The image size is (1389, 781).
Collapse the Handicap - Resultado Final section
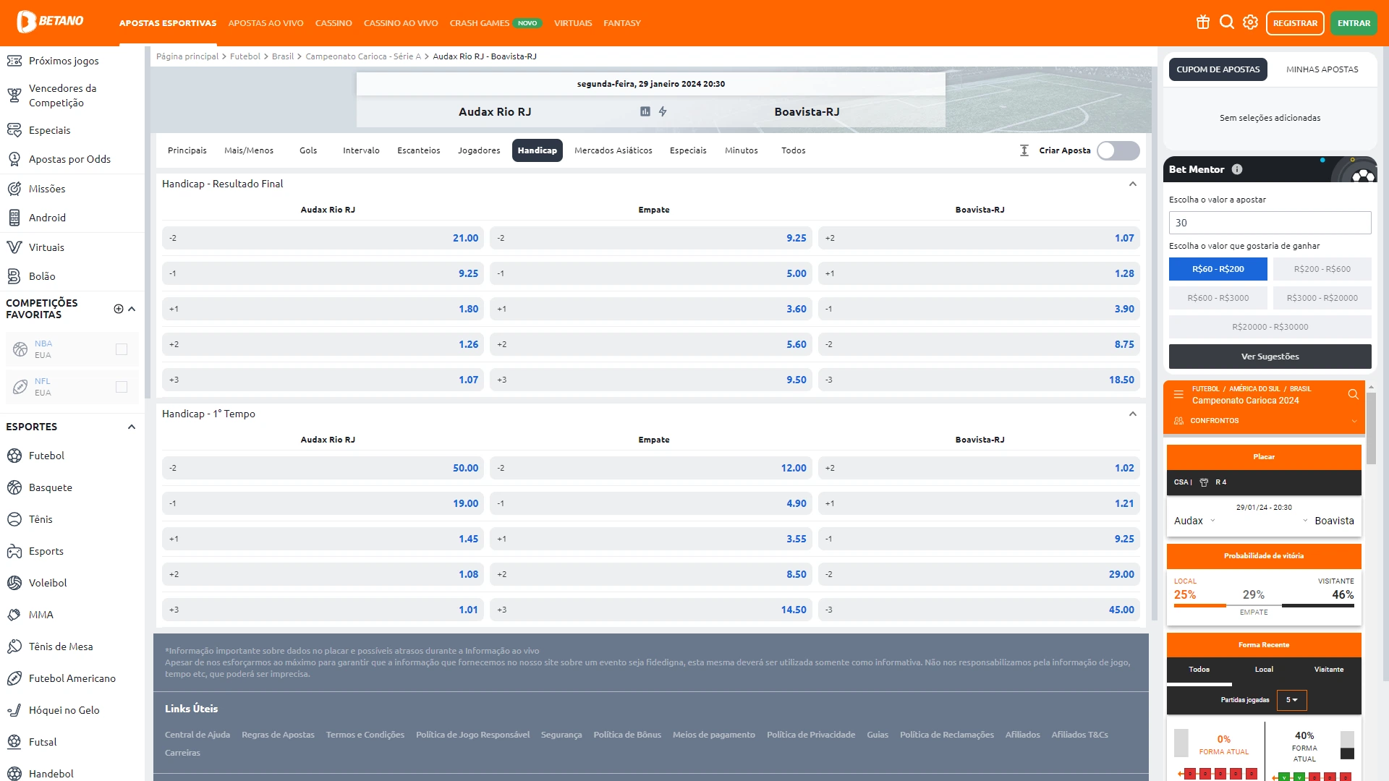coord(1133,184)
